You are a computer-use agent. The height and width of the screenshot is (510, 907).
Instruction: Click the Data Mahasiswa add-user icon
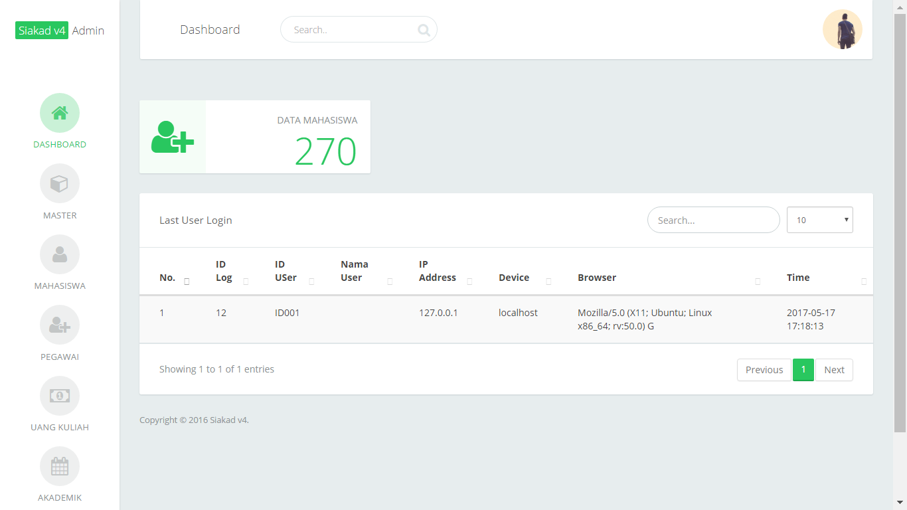pos(173,137)
